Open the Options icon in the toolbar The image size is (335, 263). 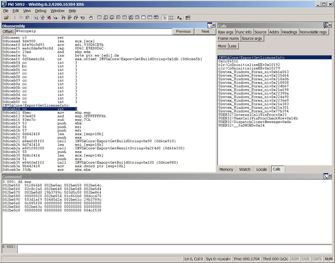pos(188,18)
